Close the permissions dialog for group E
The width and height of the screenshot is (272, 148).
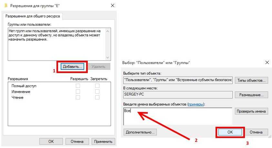pos(112,5)
